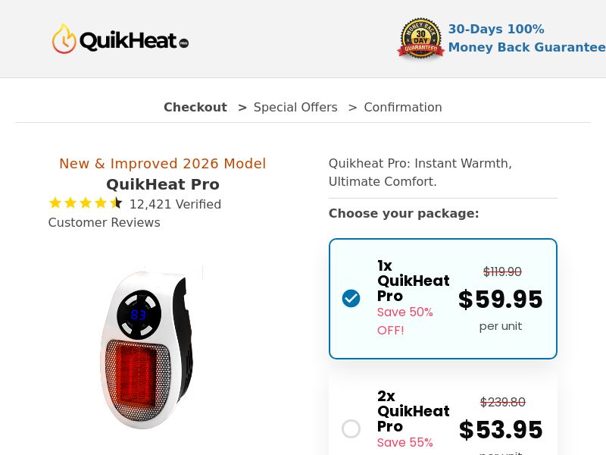Open the Choose your package section
Image resolution: width=606 pixels, height=455 pixels.
tap(404, 213)
